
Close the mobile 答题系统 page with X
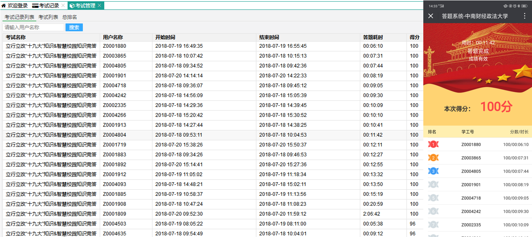point(431,16)
